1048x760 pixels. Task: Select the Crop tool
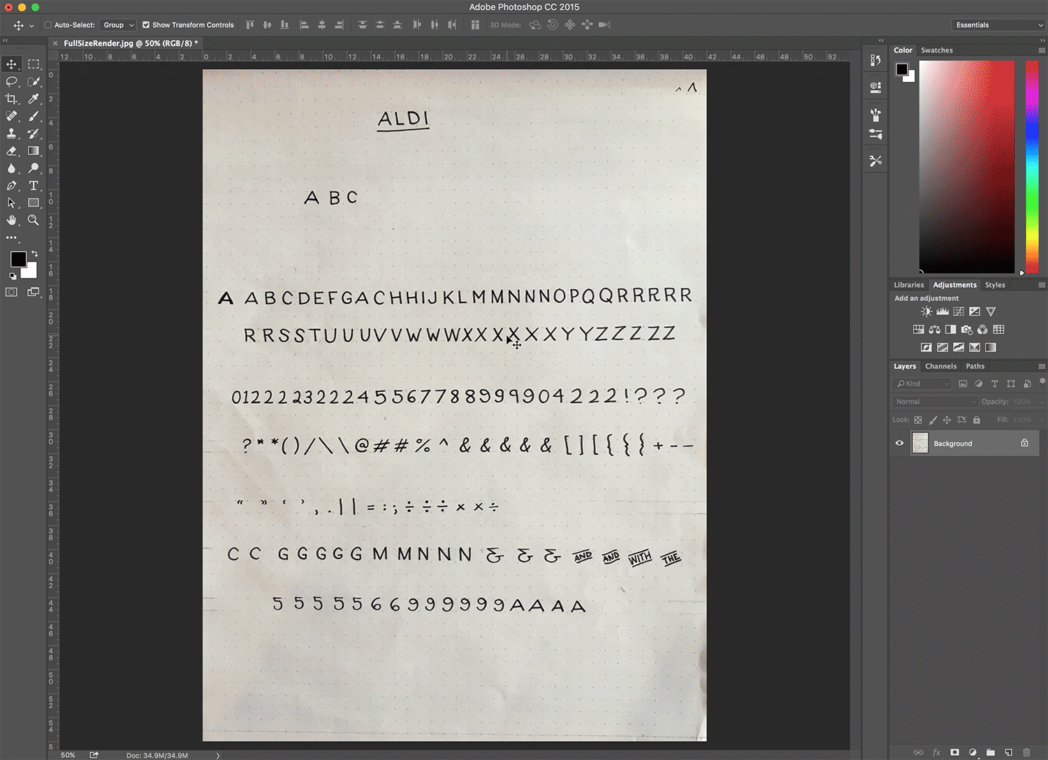pos(11,99)
